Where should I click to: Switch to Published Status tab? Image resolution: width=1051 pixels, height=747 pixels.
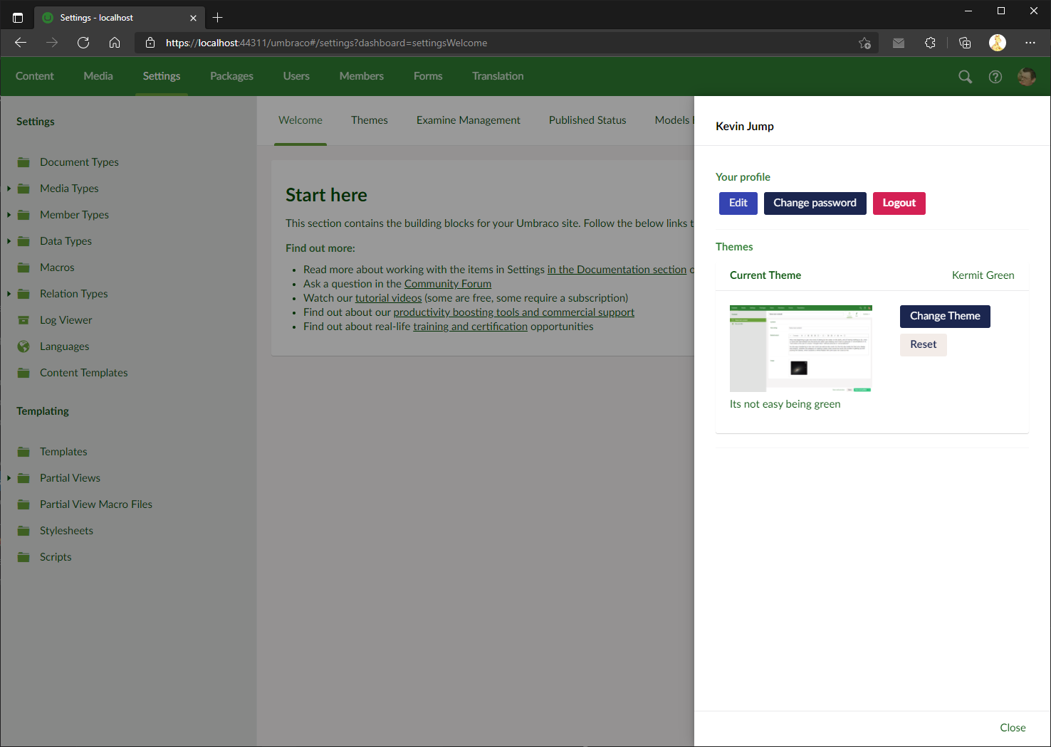(587, 120)
